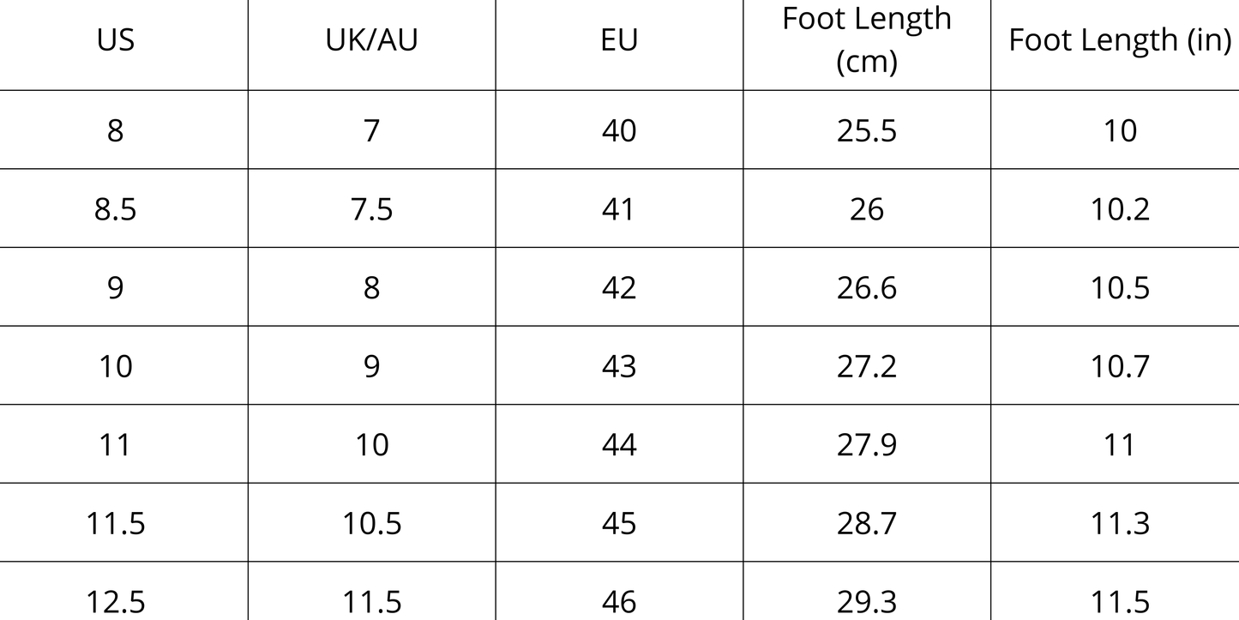
Task: Click the Foot Length (in) header
Action: pyautogui.click(x=1119, y=40)
